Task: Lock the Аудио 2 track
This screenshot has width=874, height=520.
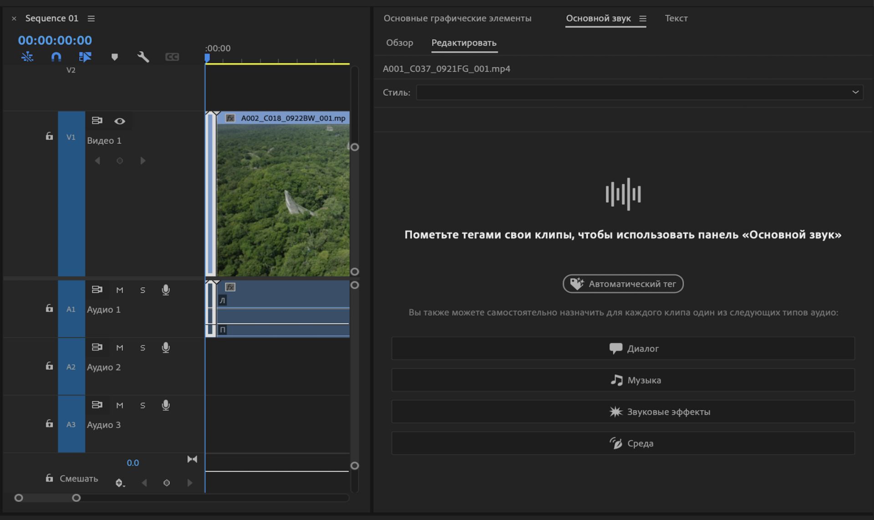Action: [49, 366]
